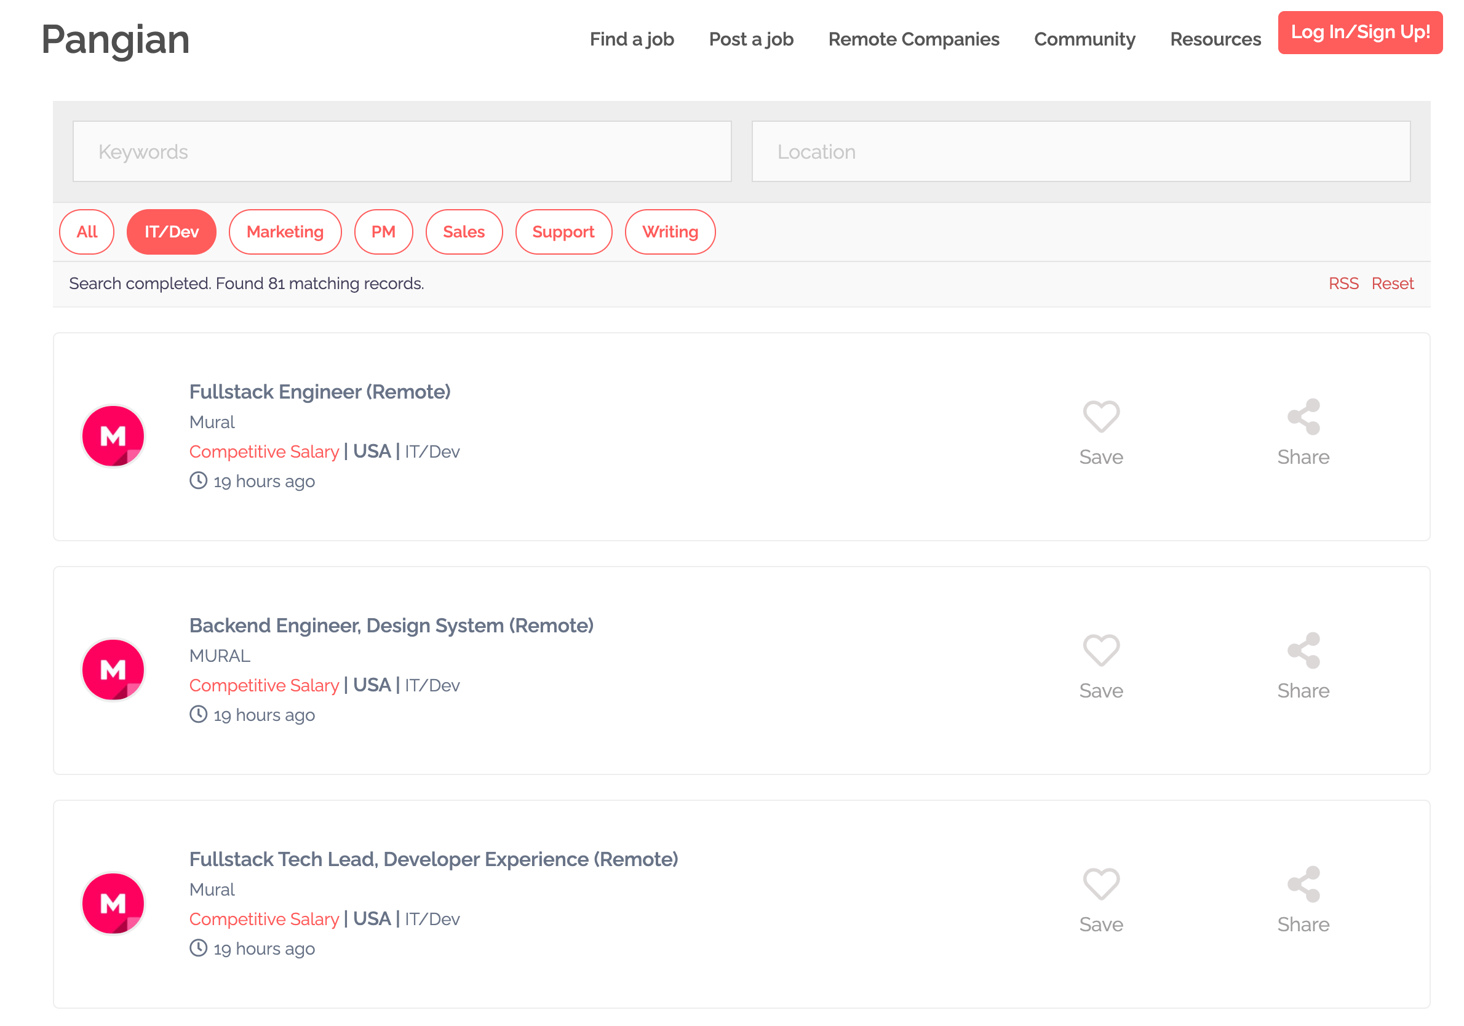This screenshot has width=1464, height=1026.
Task: Save the Fullstack Tech Lead job
Action: point(1101,885)
